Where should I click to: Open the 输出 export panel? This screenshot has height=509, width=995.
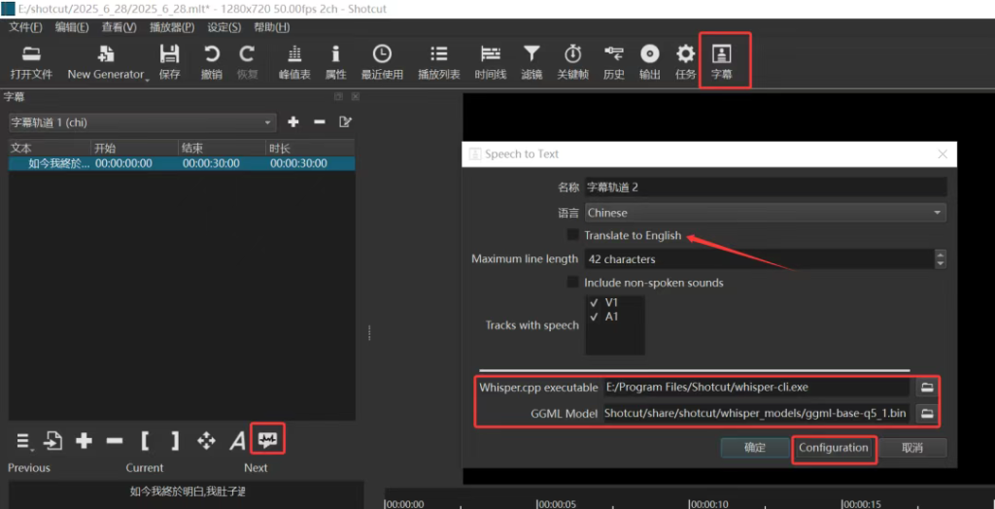pos(650,62)
